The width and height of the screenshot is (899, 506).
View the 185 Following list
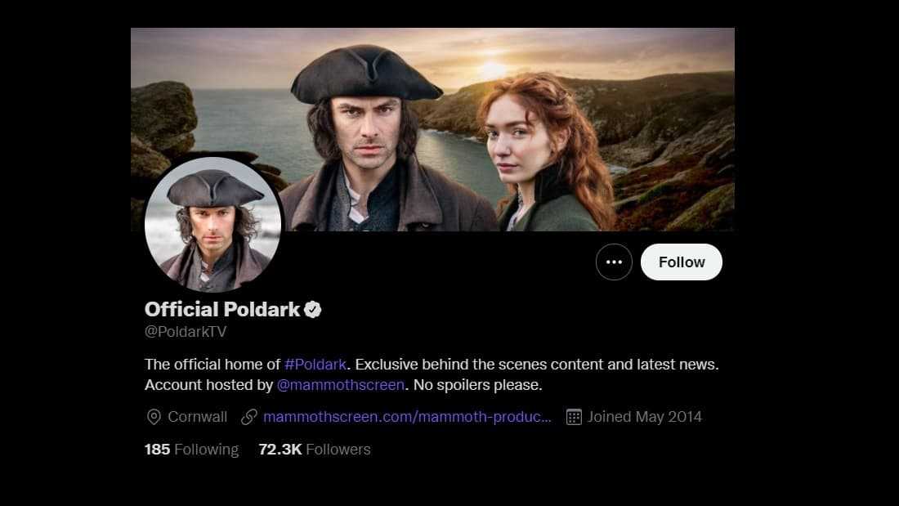tap(191, 450)
